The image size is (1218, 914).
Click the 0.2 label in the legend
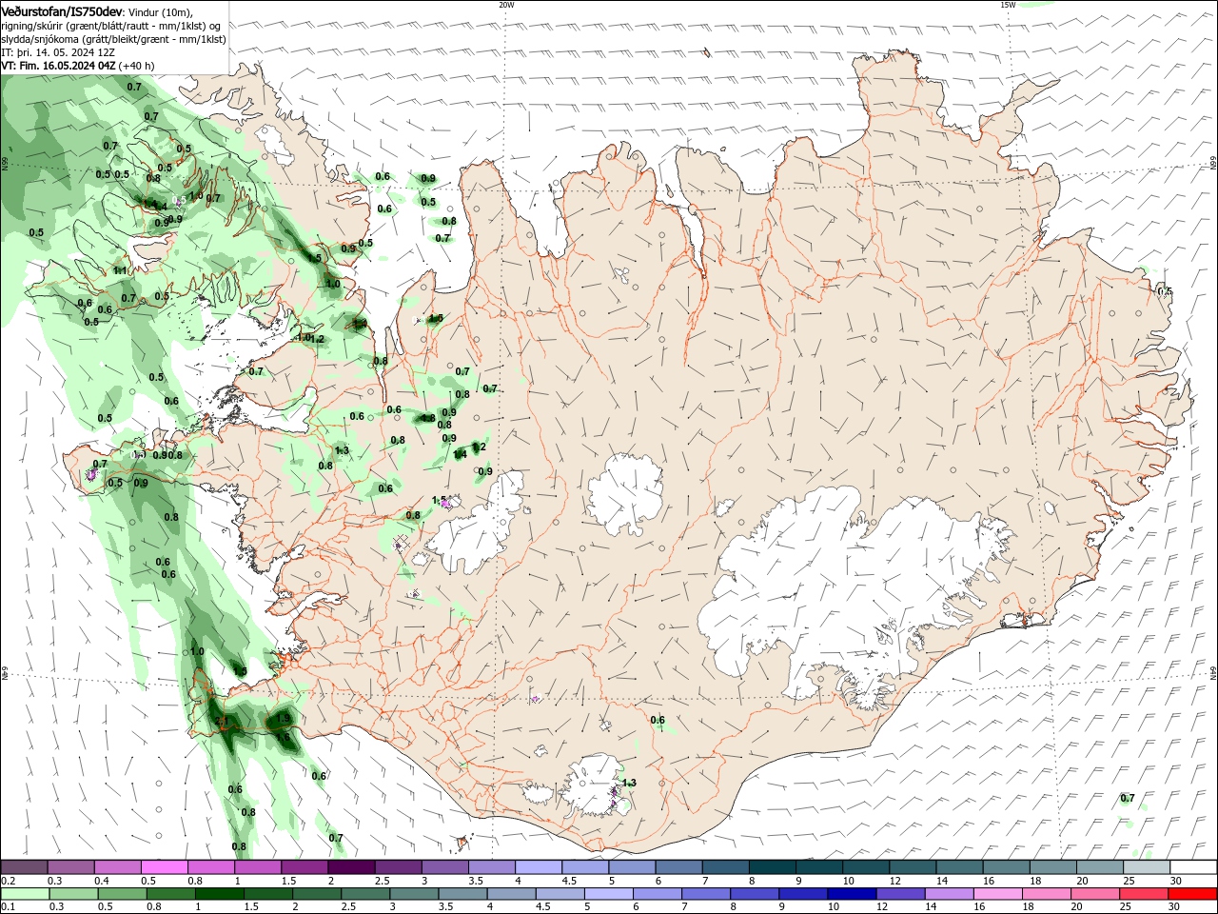click(8, 881)
